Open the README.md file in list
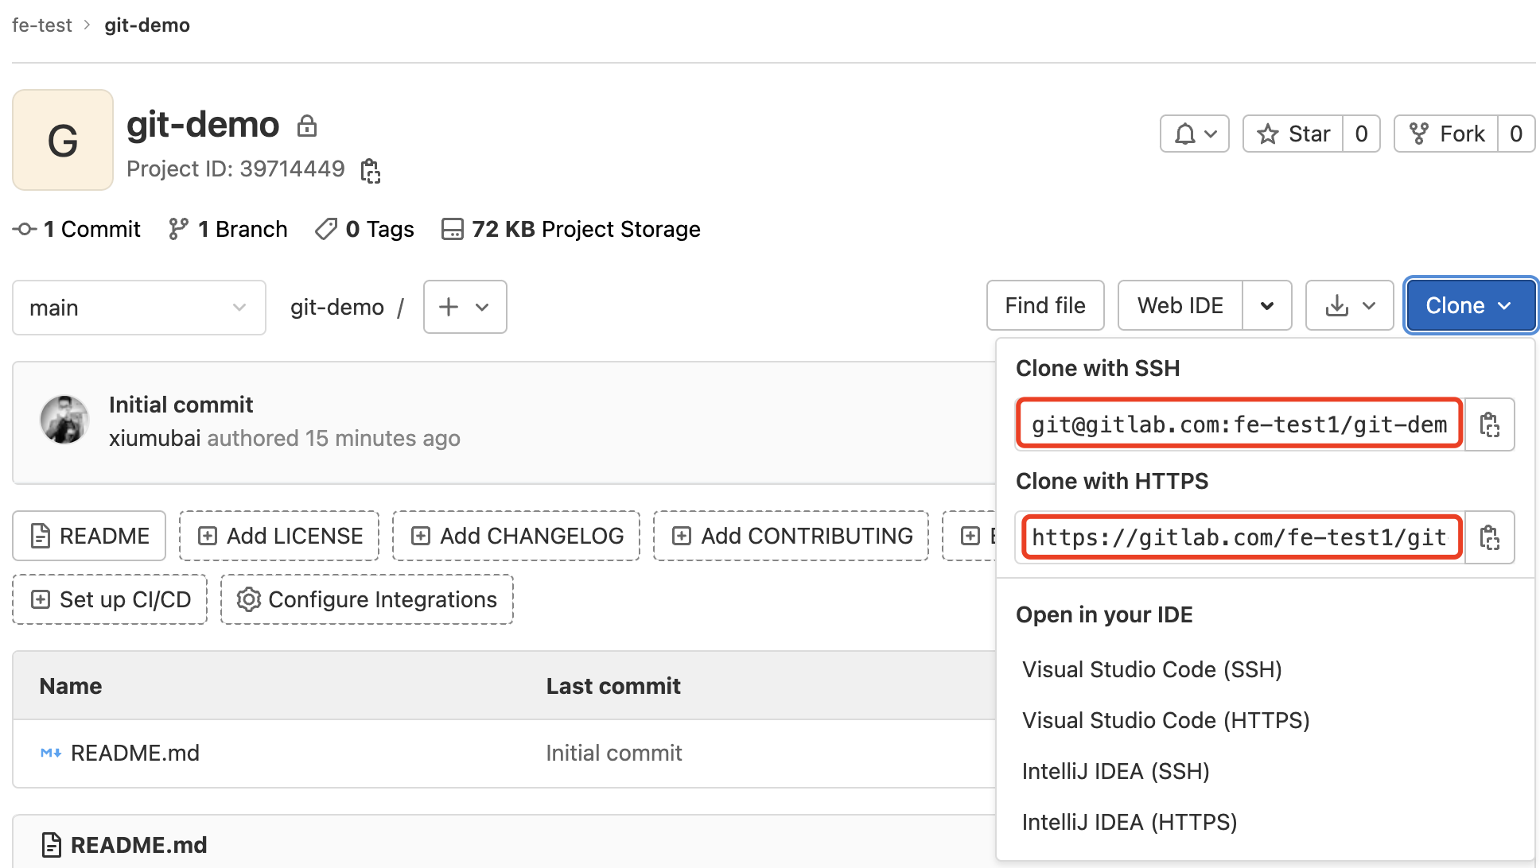 [134, 753]
